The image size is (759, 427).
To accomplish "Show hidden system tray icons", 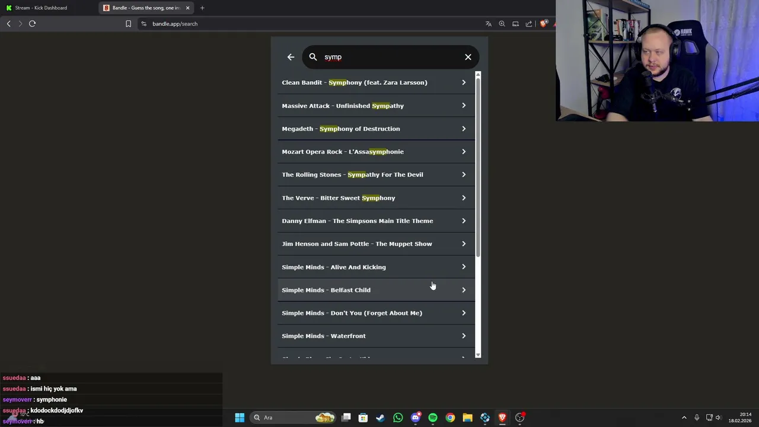I will pos(684,418).
